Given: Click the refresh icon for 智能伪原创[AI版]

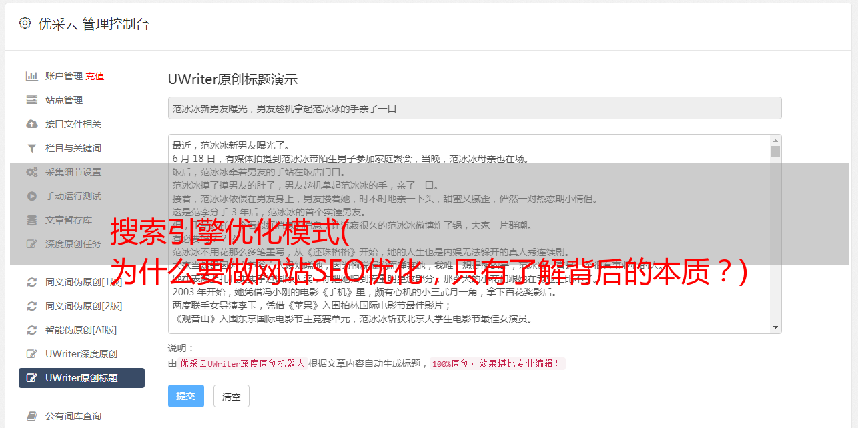Looking at the screenshot, I should 31,330.
